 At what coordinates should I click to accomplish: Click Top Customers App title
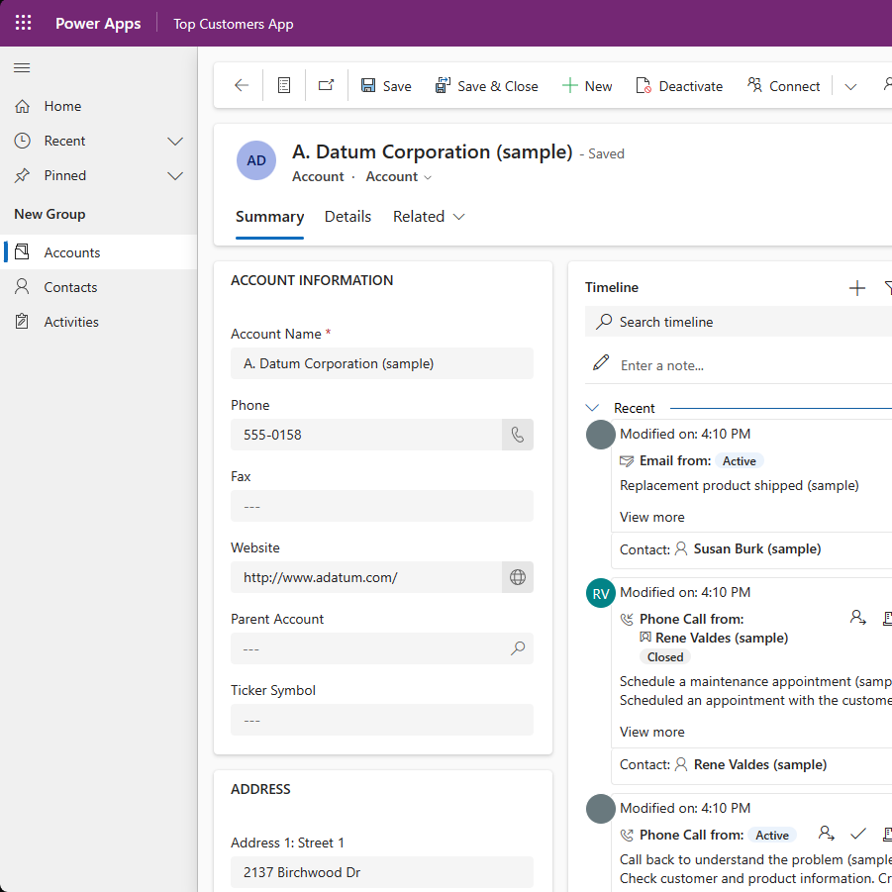234,24
